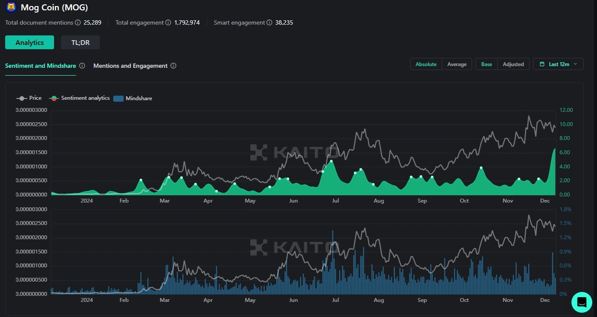Open the chat support bubble icon
The height and width of the screenshot is (317, 597).
click(x=581, y=302)
